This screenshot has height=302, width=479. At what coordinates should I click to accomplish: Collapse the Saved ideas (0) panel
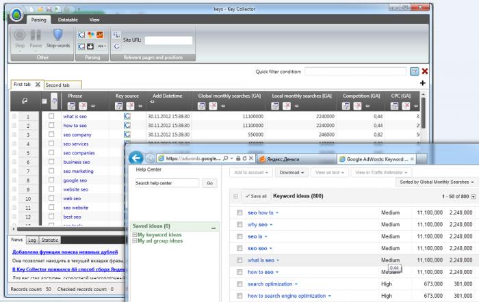213,228
